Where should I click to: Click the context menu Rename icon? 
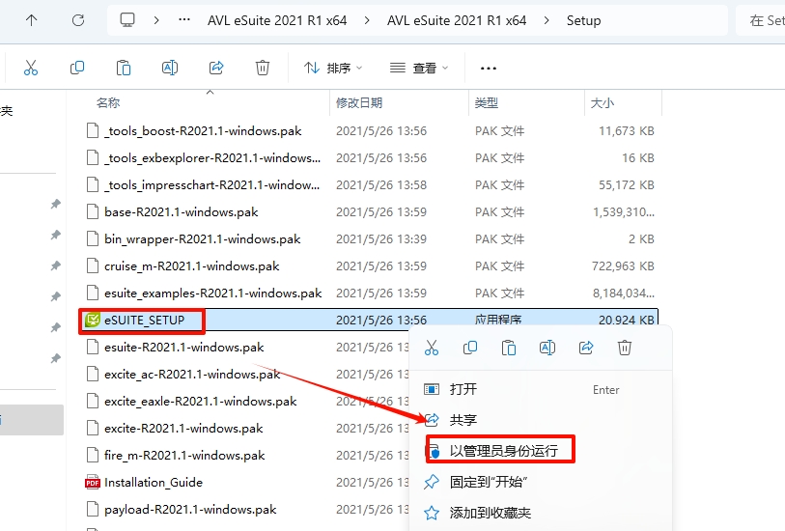click(x=547, y=348)
